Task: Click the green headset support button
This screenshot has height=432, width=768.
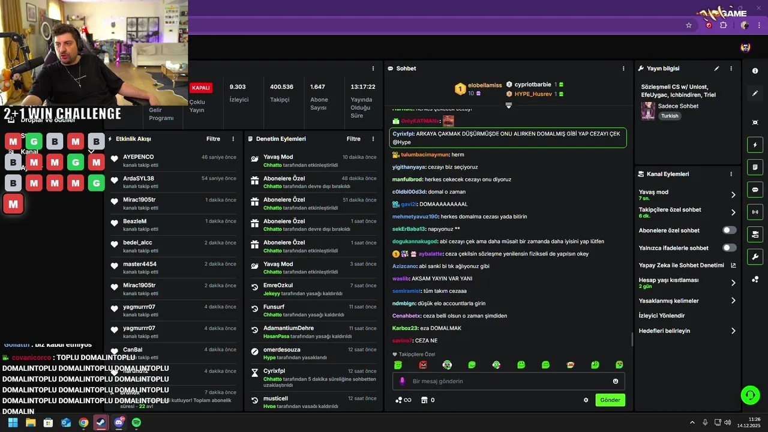Action: [750, 395]
